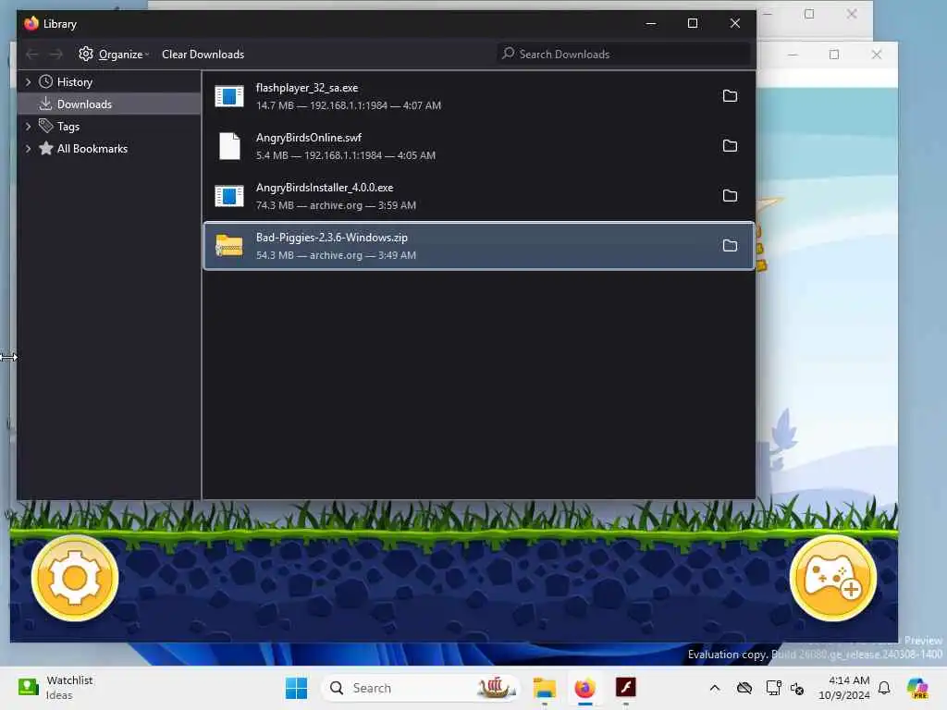947x710 pixels.
Task: Open File Explorer from the taskbar
Action: (544, 688)
